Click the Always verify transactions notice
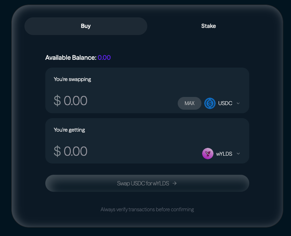This screenshot has width=291, height=236. click(147, 209)
